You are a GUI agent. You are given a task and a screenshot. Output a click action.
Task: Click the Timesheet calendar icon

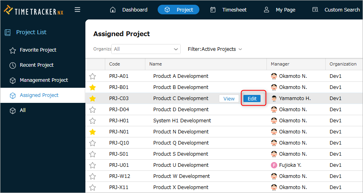tap(213, 10)
